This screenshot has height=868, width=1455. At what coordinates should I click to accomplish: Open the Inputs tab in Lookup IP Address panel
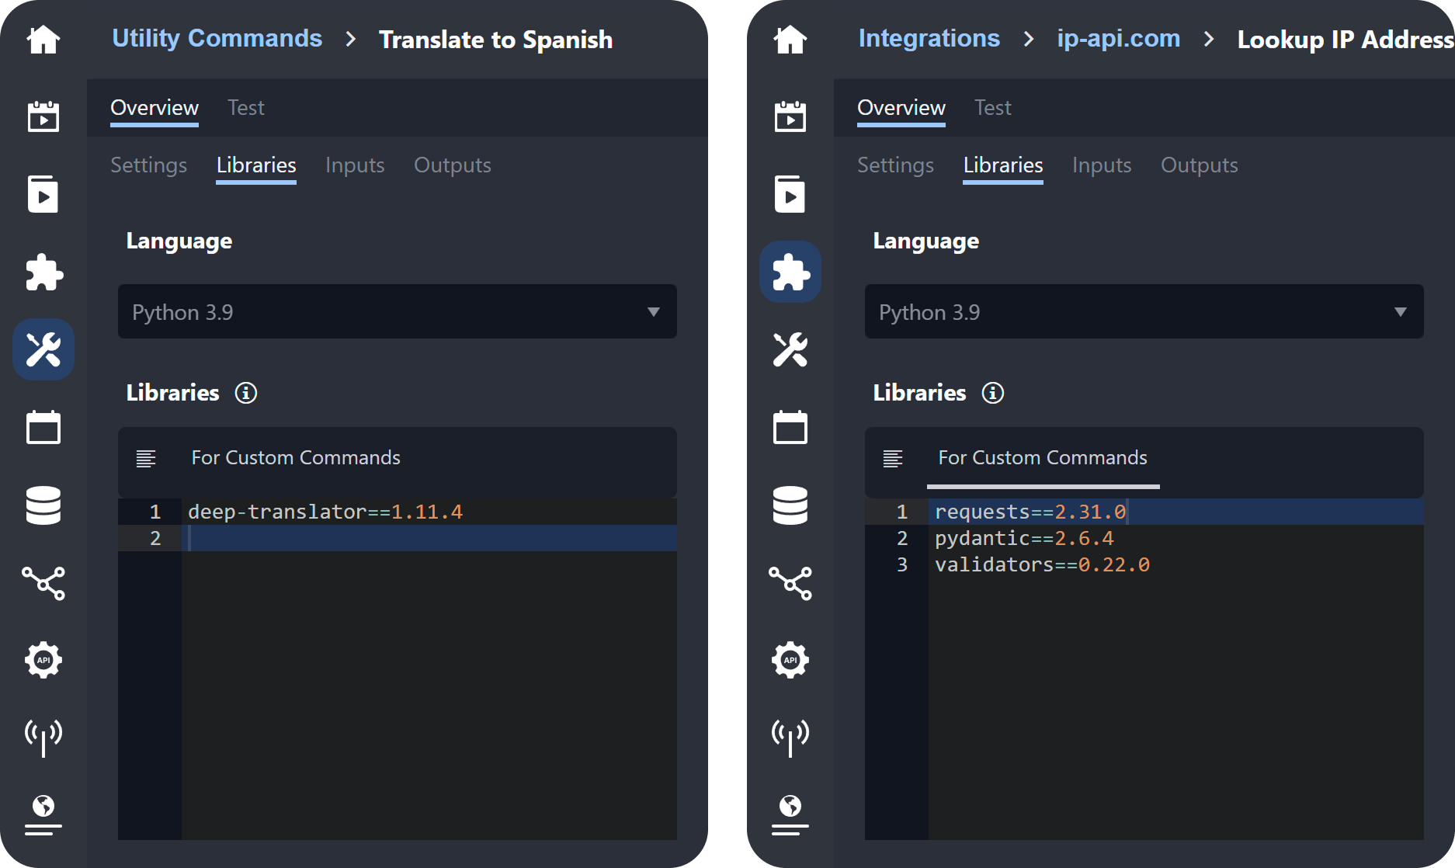point(1101,165)
